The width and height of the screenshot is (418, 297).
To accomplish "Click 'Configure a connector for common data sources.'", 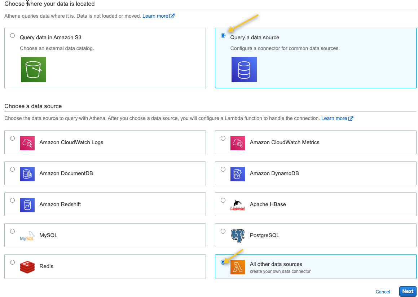I will (x=285, y=49).
